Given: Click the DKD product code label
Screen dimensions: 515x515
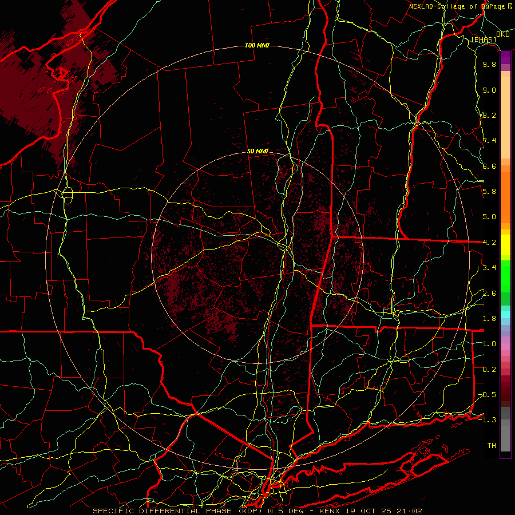Looking at the screenshot, I should pos(502,34).
